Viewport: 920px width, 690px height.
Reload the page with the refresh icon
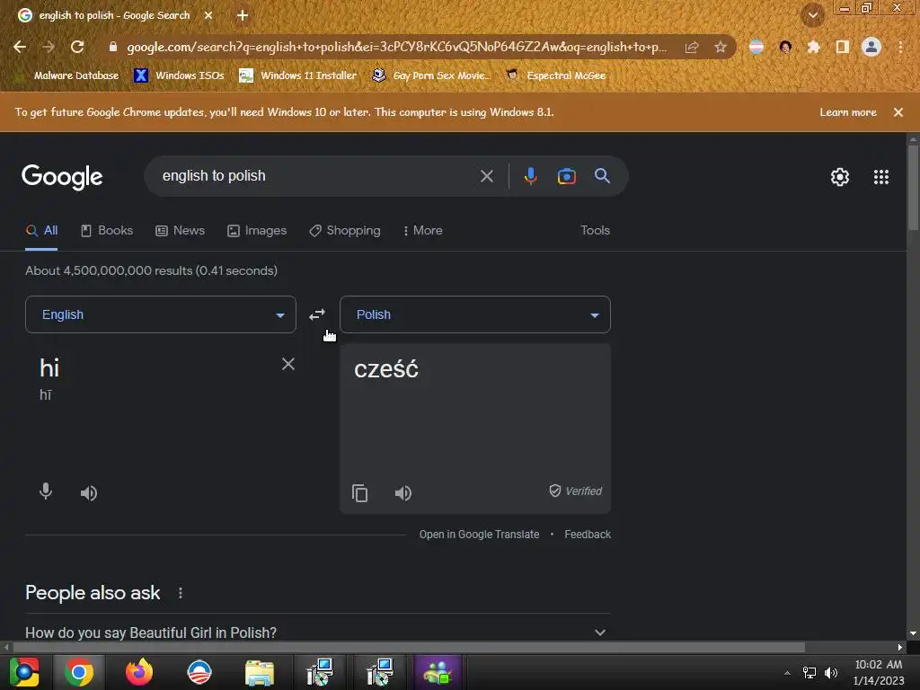77,47
